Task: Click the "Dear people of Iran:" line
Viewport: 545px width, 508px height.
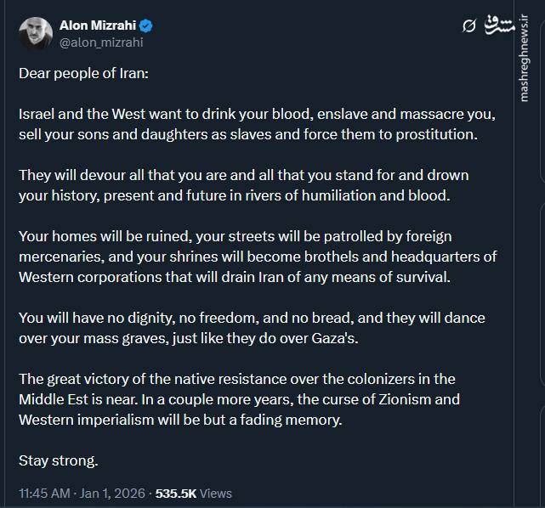Action: point(83,73)
